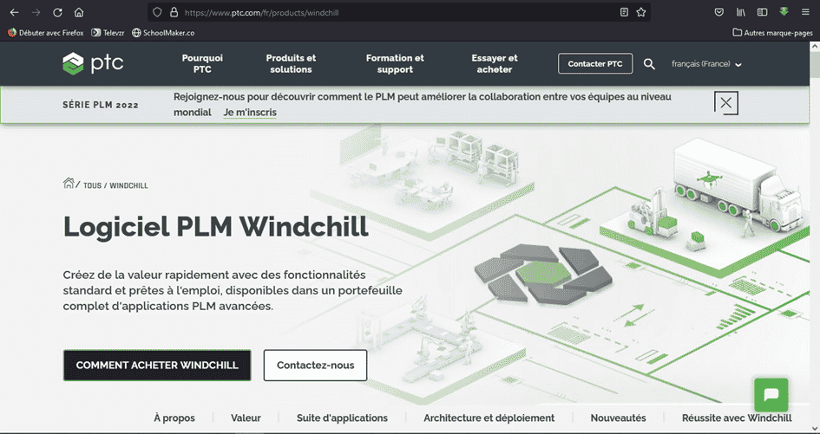This screenshot has height=434, width=820.
Task: Open the Firefox home page icon
Action: tap(79, 12)
